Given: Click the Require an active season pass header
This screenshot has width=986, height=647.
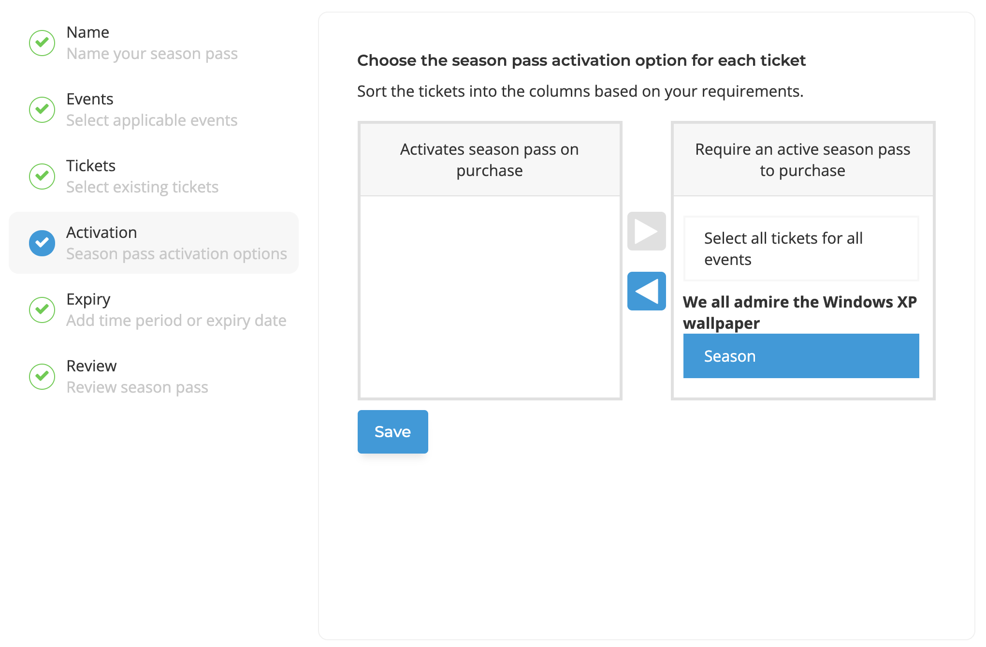Looking at the screenshot, I should pyautogui.click(x=803, y=160).
